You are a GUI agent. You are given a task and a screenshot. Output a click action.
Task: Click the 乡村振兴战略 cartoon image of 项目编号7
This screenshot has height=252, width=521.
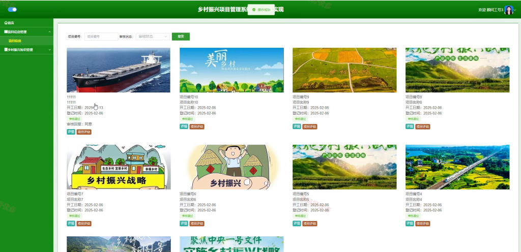[x=119, y=167]
